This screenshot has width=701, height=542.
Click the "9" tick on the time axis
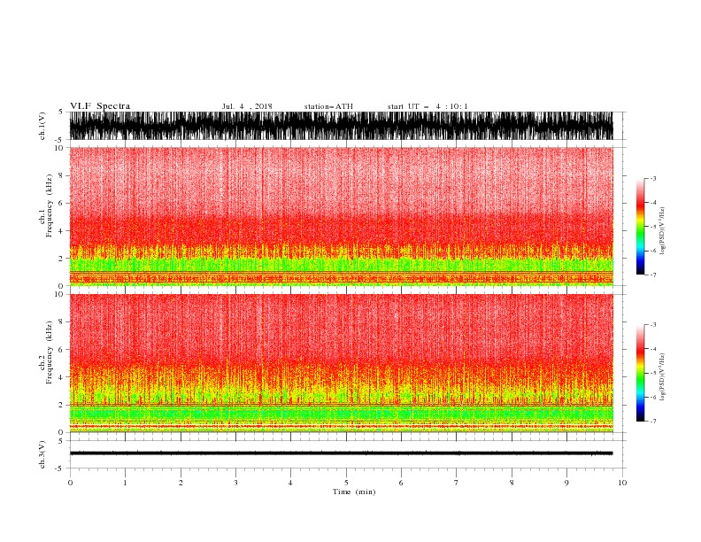566,483
